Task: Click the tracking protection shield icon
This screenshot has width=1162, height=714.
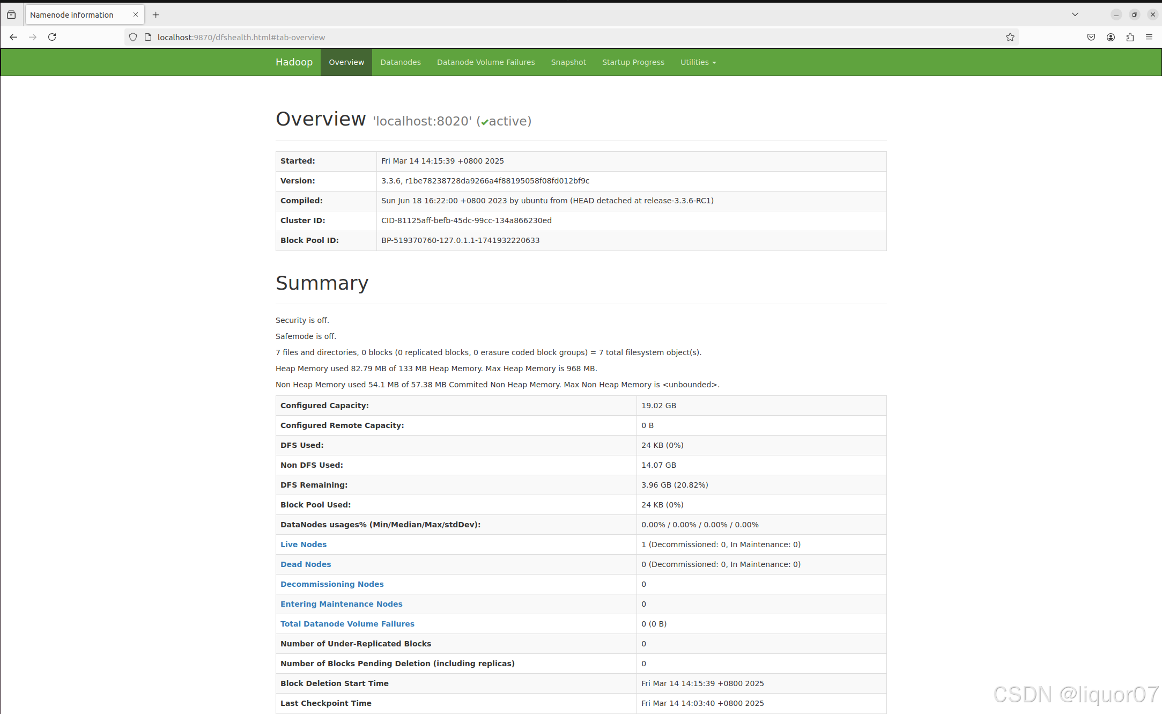Action: (x=133, y=37)
